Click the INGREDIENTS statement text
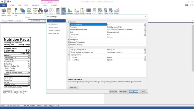194x109 pixels. [15, 92]
